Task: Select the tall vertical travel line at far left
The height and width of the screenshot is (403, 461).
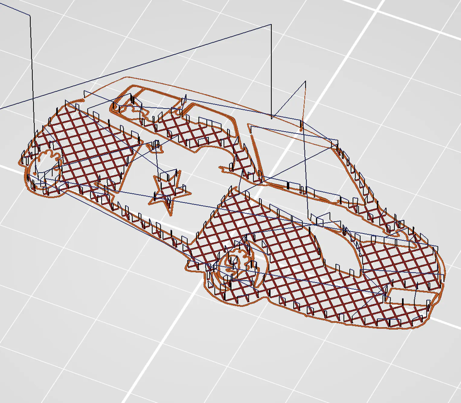Action: point(31,75)
